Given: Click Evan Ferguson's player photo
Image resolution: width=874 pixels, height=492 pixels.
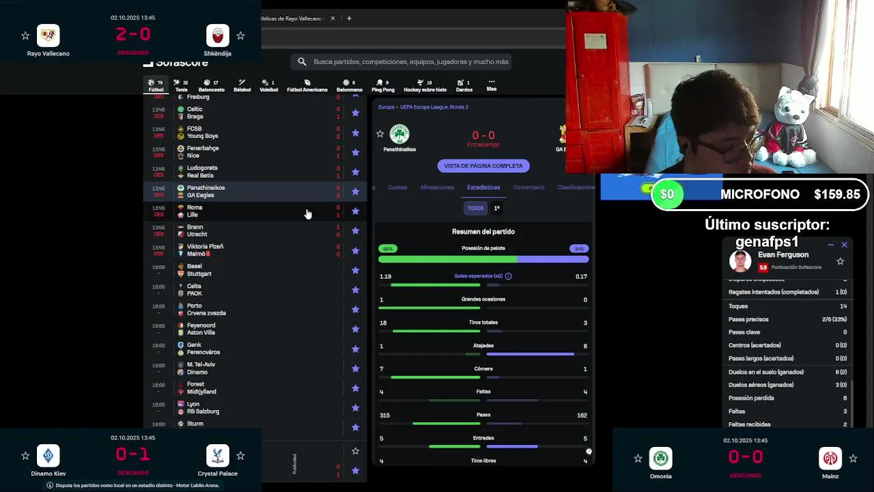Looking at the screenshot, I should (x=740, y=260).
